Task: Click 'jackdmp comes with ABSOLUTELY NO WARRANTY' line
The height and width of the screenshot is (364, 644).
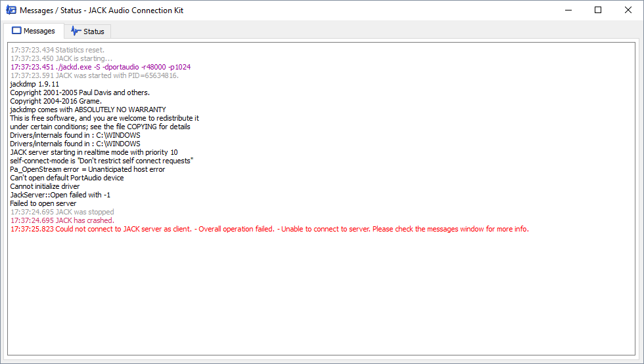Action: 88,110
